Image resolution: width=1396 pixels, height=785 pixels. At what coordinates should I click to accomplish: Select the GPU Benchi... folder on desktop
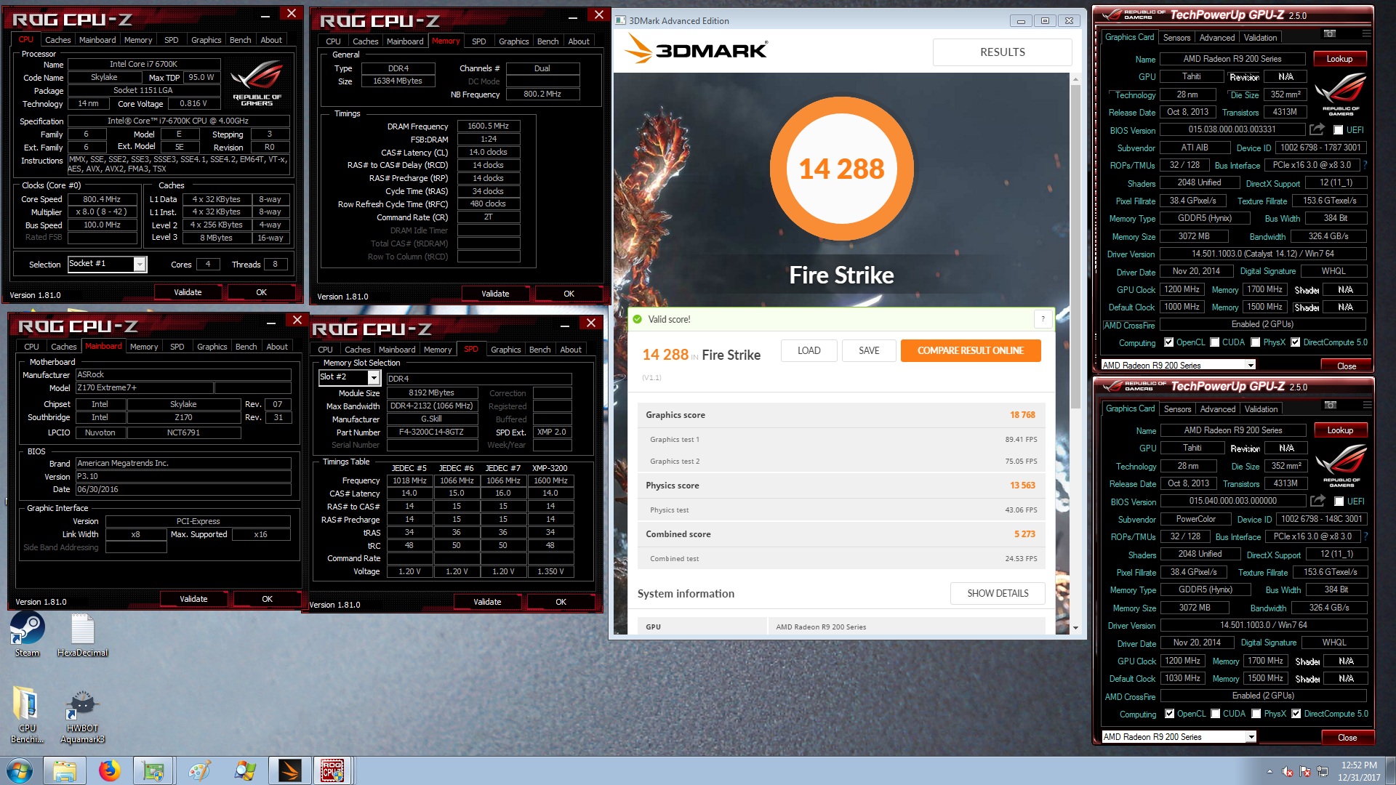pos(27,714)
